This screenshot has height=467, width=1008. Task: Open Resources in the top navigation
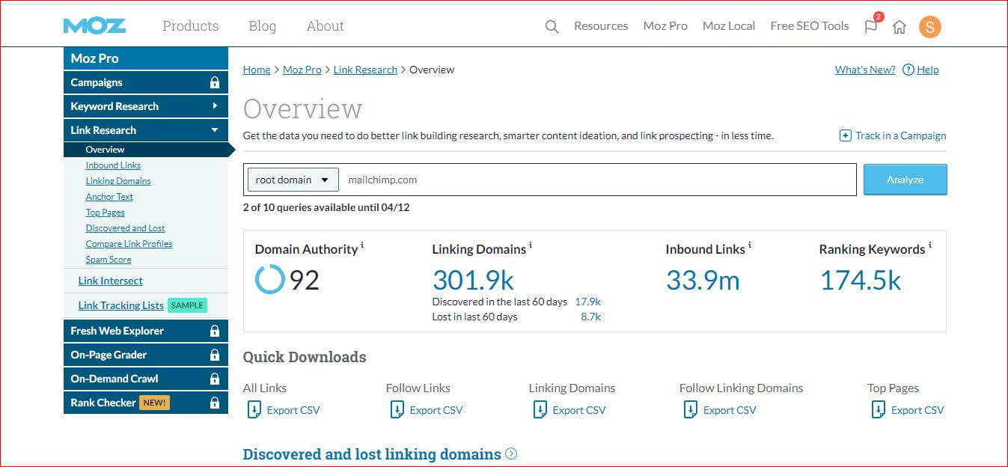tap(601, 26)
